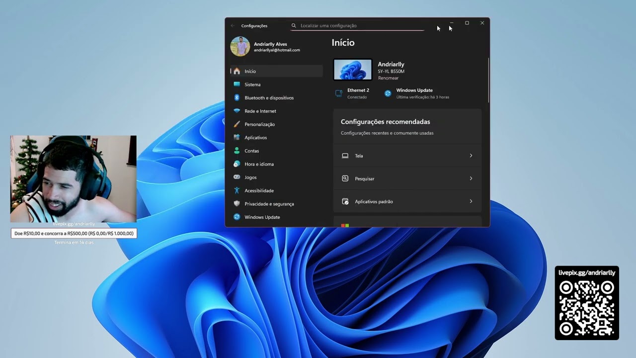This screenshot has height=358, width=636.
Task: Click the Rede e Internet wifi icon
Action: click(x=237, y=111)
